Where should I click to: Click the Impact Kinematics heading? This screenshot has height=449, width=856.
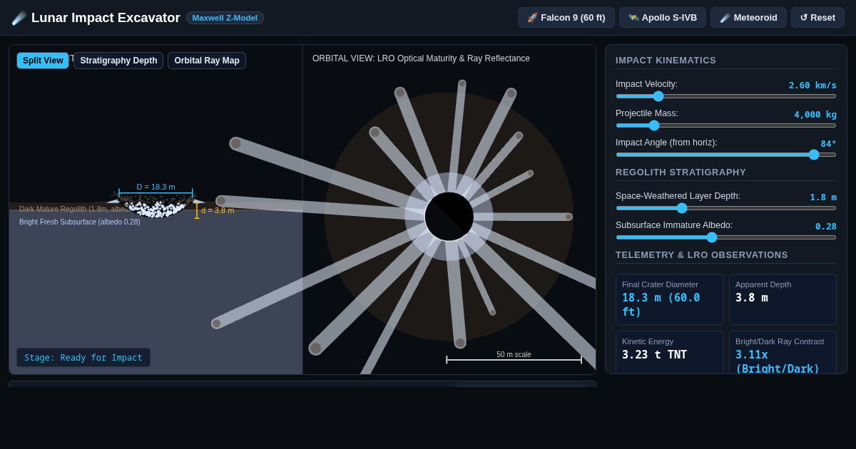[666, 61]
